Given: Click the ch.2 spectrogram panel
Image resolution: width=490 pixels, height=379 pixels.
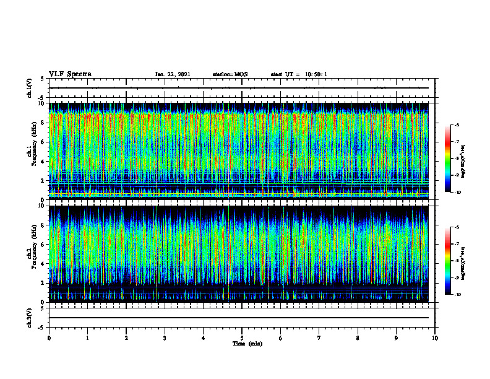Looking at the screenshot, I should click(239, 254).
